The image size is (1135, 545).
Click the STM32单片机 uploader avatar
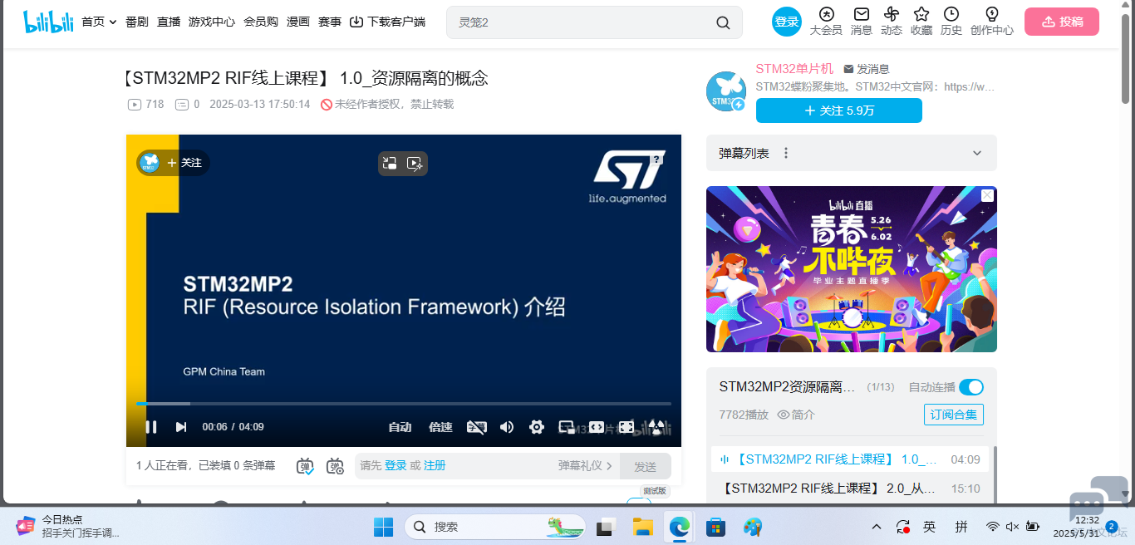pos(726,91)
